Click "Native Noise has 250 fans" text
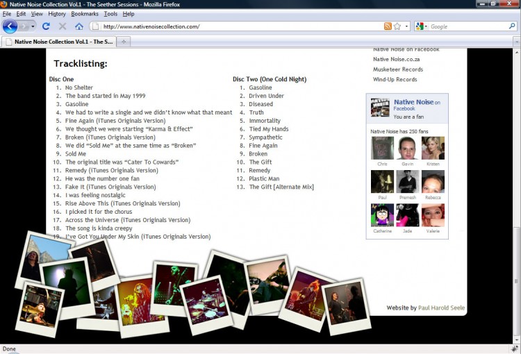The image size is (521, 354). tap(399, 131)
